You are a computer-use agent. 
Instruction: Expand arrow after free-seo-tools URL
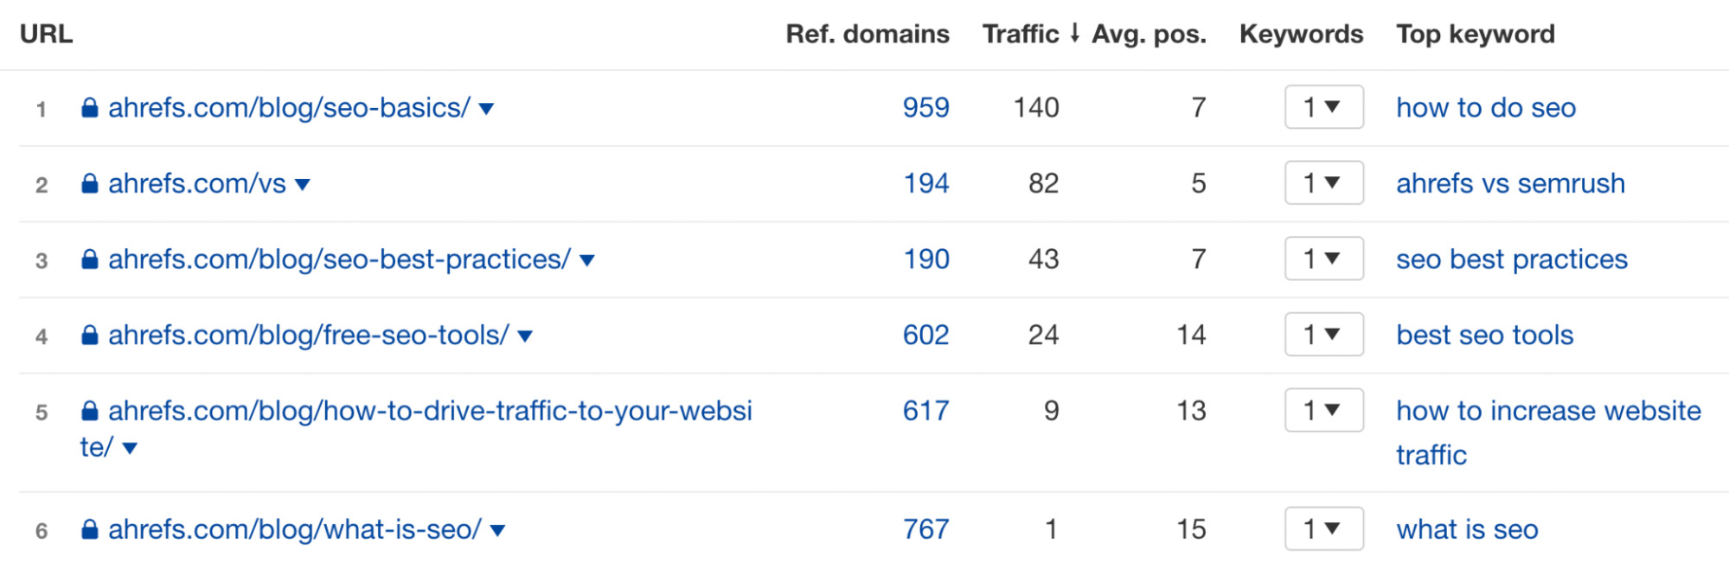click(525, 336)
